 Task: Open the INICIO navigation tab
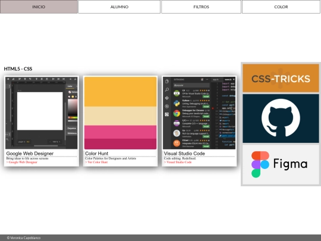[39, 7]
